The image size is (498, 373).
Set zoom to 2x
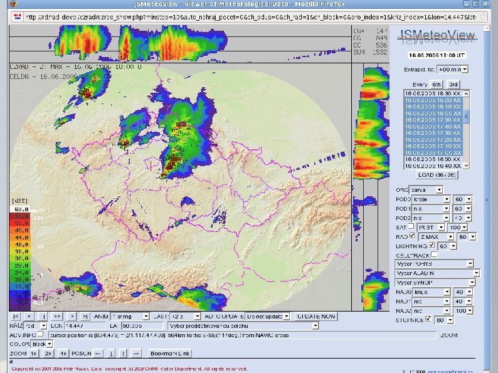pyautogui.click(x=48, y=354)
